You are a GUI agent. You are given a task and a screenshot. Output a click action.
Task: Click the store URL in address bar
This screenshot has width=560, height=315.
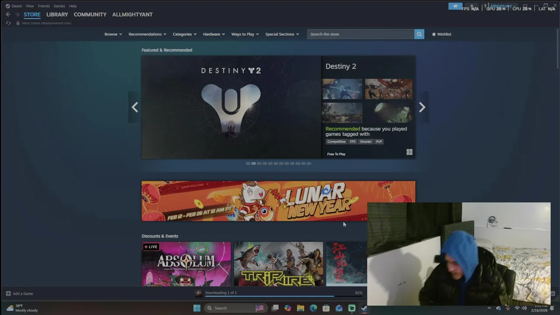coord(46,23)
